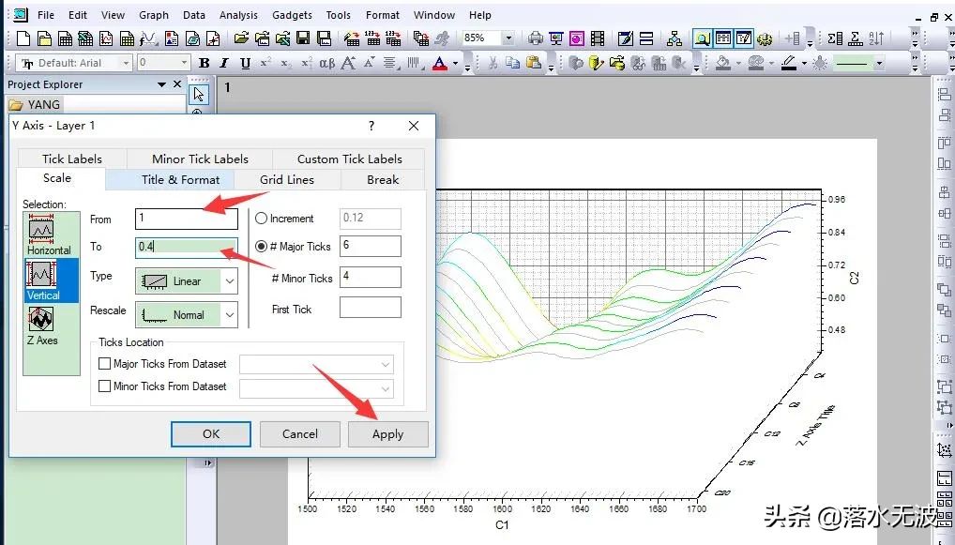Viewport: 955px width, 545px height.
Task: Switch to the Tick Labels tab
Action: (x=72, y=159)
